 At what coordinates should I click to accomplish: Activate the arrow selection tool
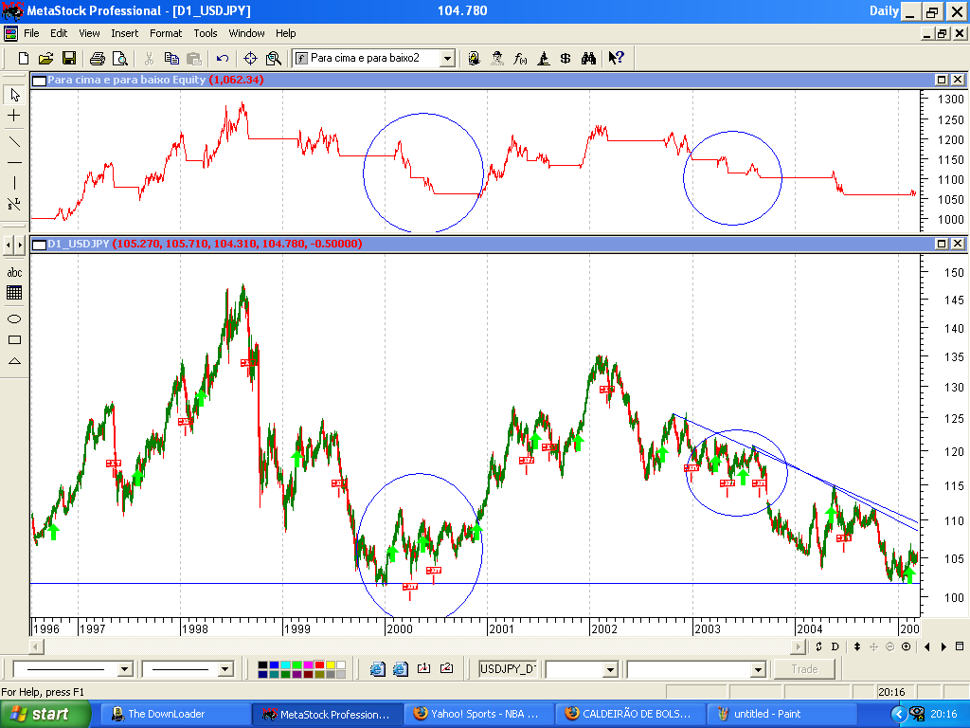click(x=13, y=98)
